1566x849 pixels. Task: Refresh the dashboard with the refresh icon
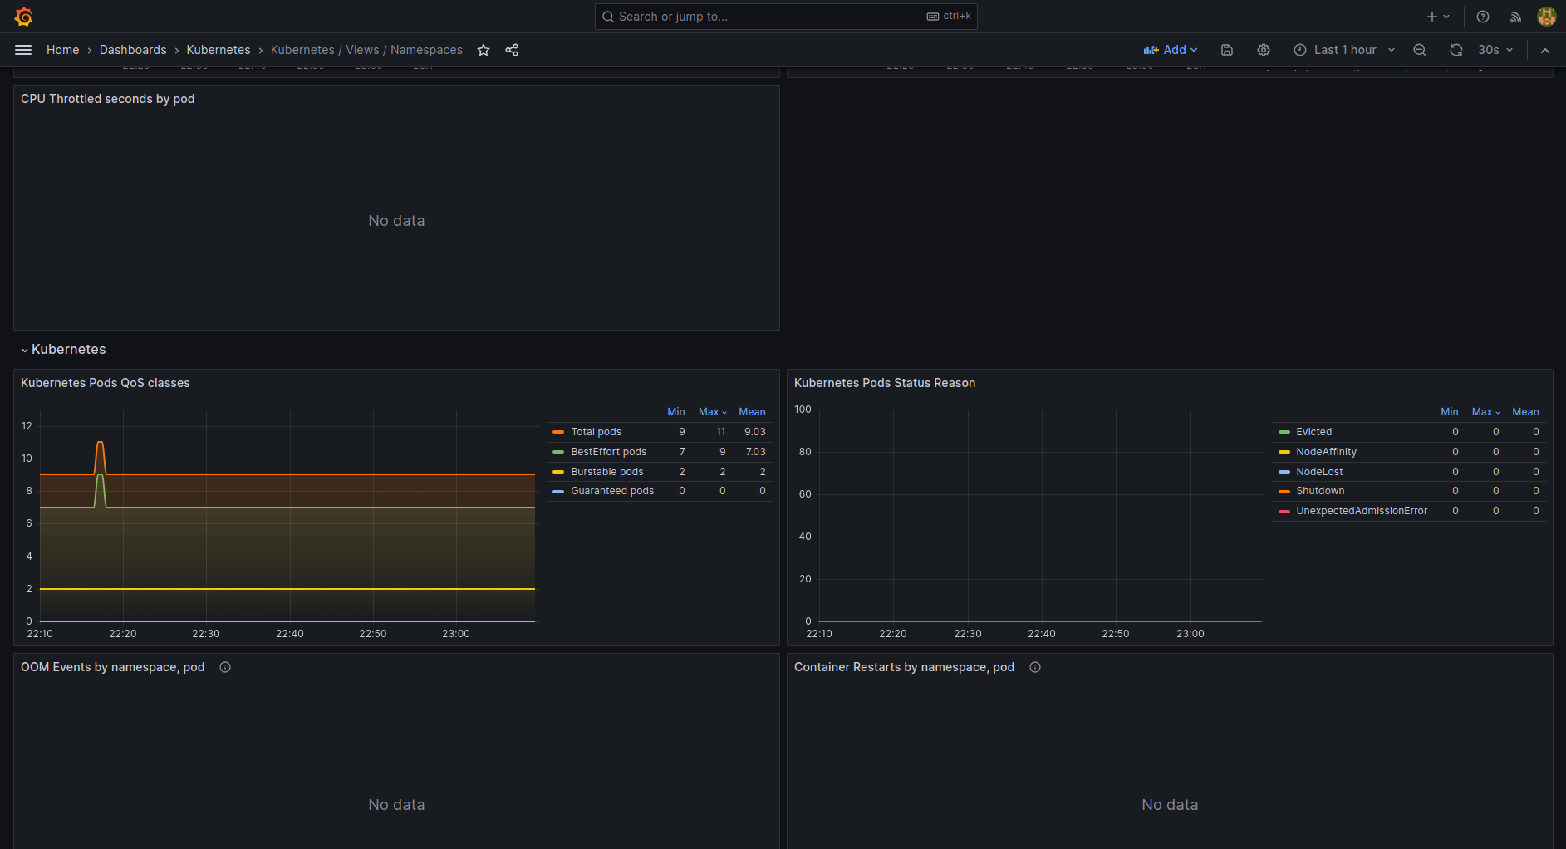(x=1456, y=50)
